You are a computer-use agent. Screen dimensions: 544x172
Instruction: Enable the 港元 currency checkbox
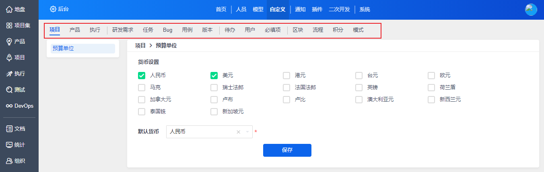[x=286, y=76]
